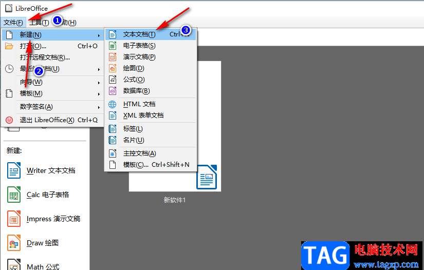424x270 pixels.
Task: Open the 新软件1 recent document thumbnail
Action: [175, 126]
